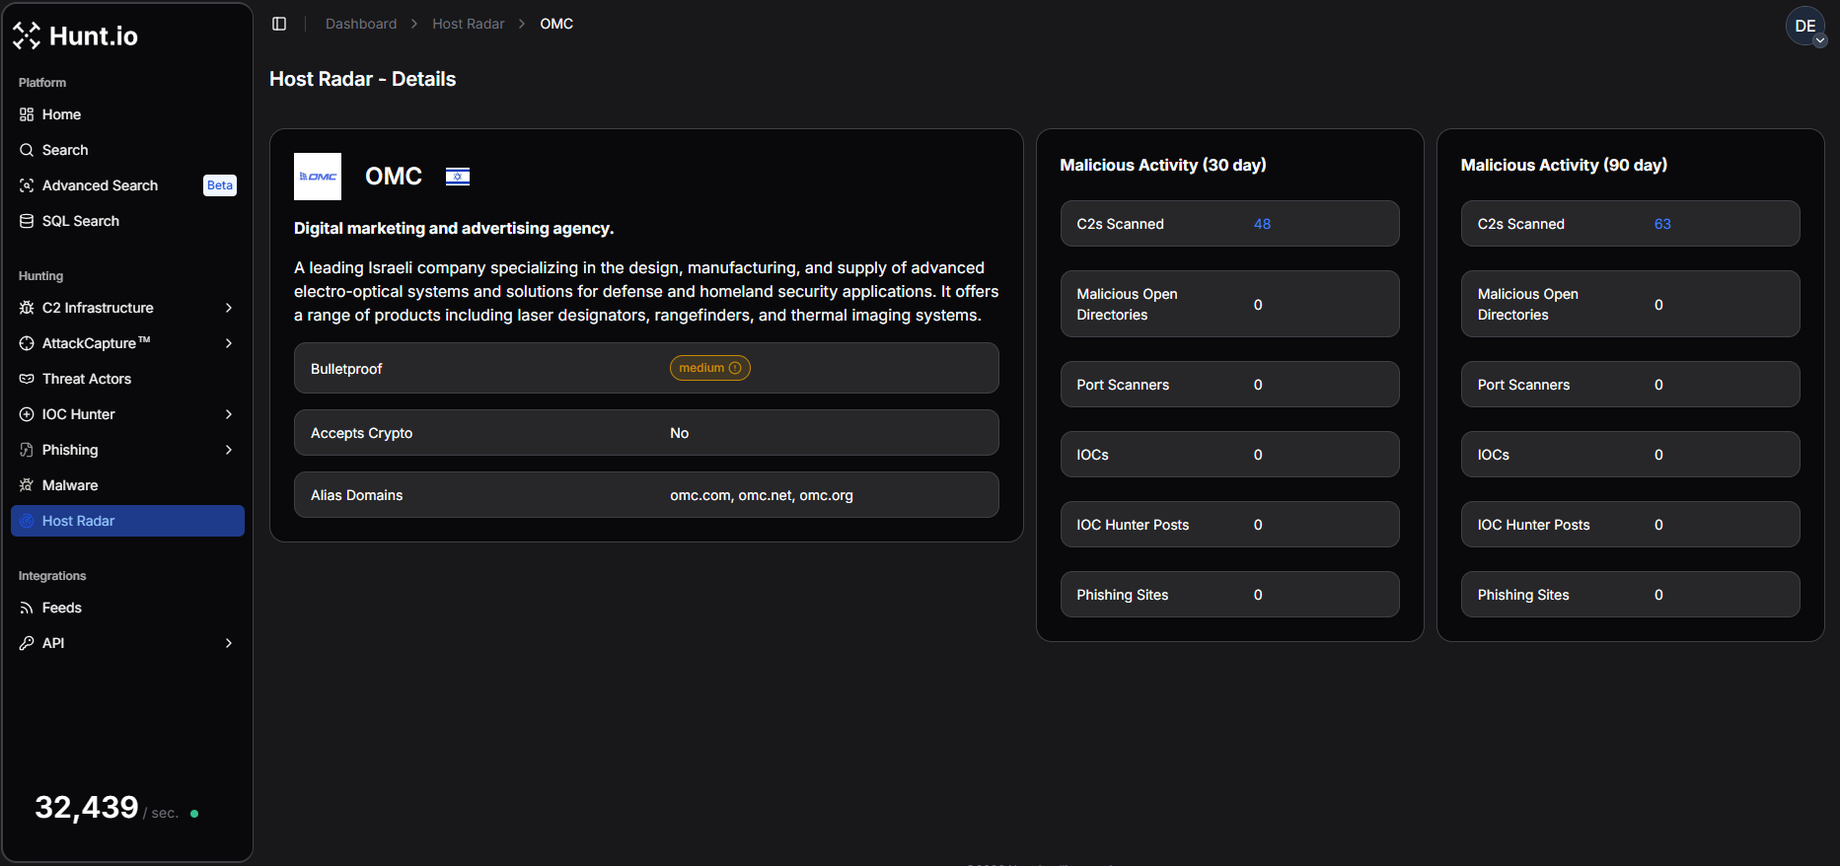Expand the AttackCapture submenu chevron

[x=229, y=343]
